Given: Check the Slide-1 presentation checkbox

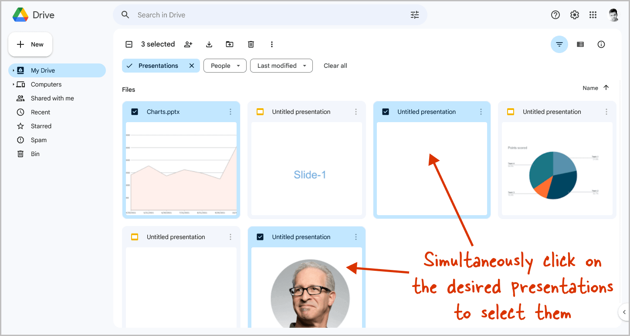Looking at the screenshot, I should click(260, 112).
